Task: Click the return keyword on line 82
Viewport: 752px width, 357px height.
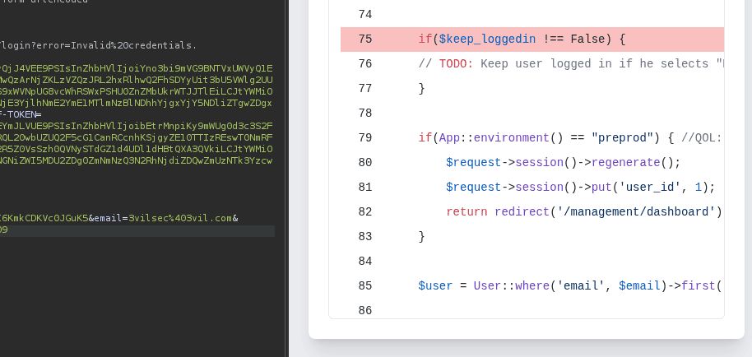Action: pyautogui.click(x=467, y=211)
